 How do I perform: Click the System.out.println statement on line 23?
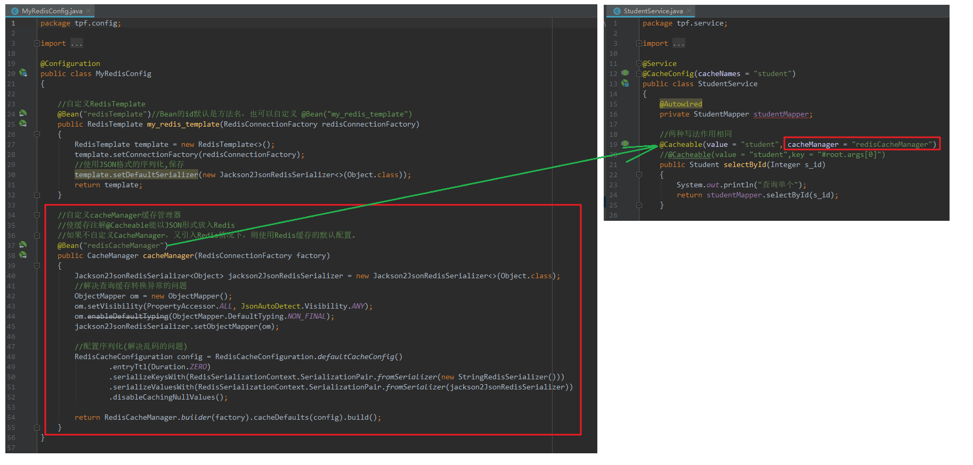[x=742, y=185]
